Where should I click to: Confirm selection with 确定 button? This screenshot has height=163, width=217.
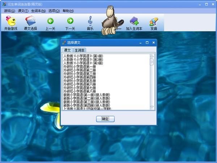coord(105,118)
